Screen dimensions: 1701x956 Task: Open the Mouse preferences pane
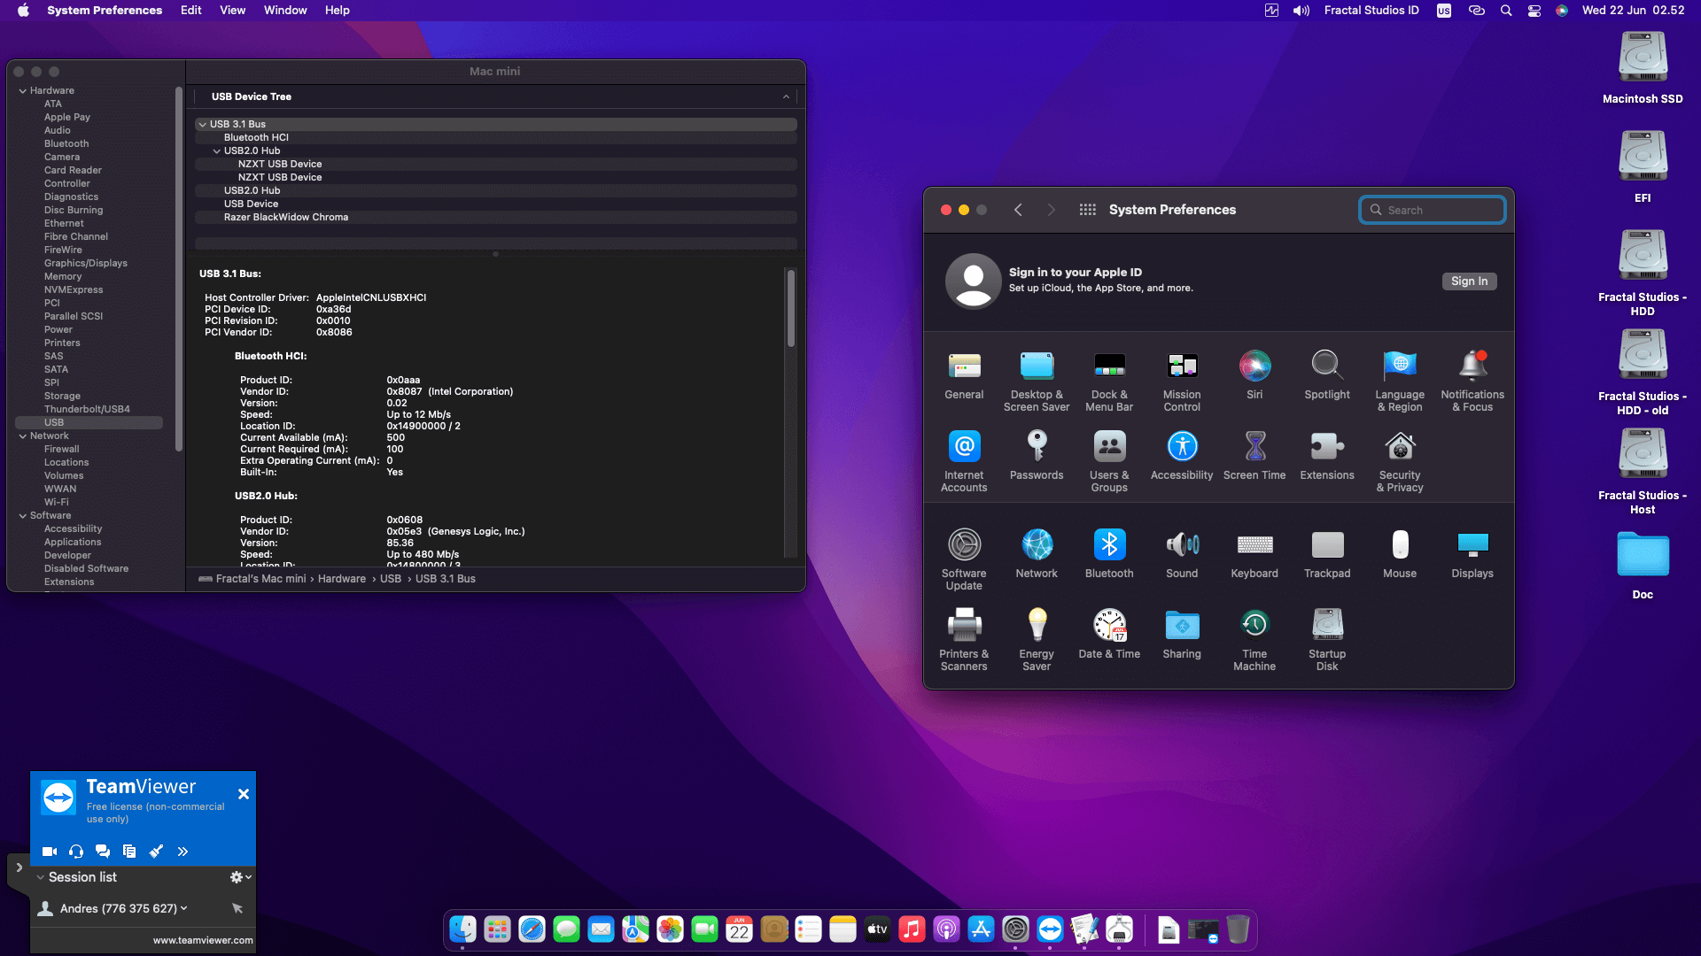click(x=1400, y=554)
